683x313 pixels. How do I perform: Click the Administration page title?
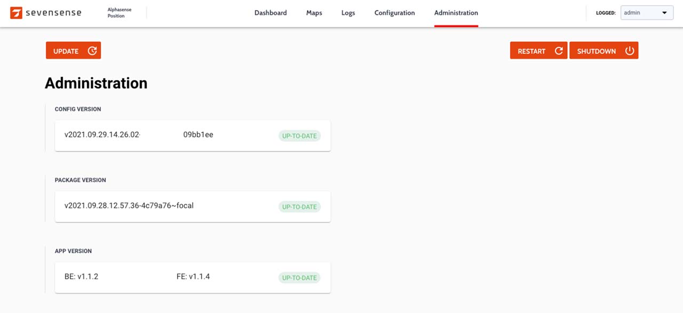coord(96,83)
